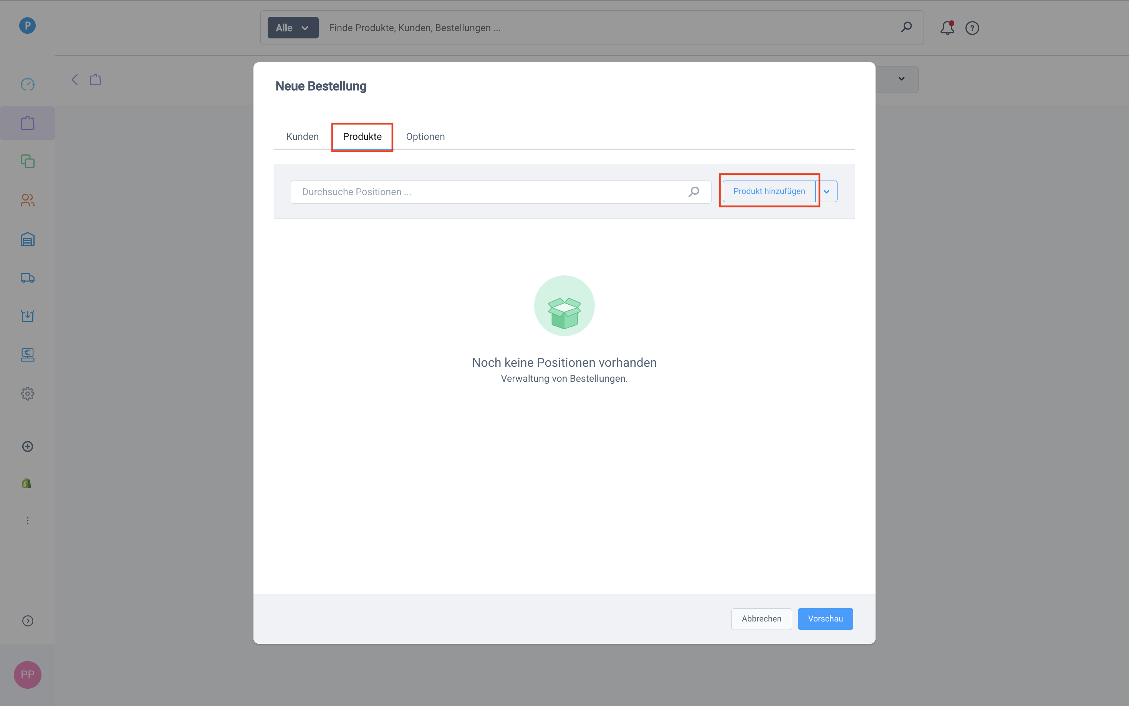Viewport: 1129px width, 706px height.
Task: Switch to the Optionen tab
Action: [x=425, y=137]
